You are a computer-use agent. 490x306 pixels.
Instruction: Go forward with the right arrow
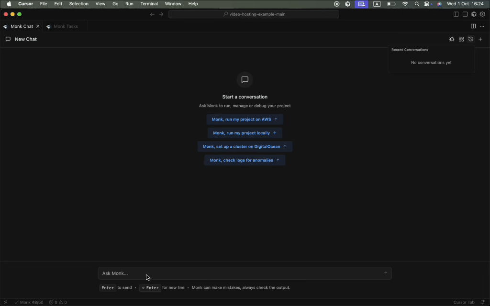pyautogui.click(x=161, y=14)
